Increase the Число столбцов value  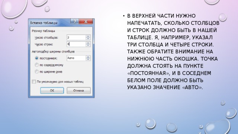point(88,36)
